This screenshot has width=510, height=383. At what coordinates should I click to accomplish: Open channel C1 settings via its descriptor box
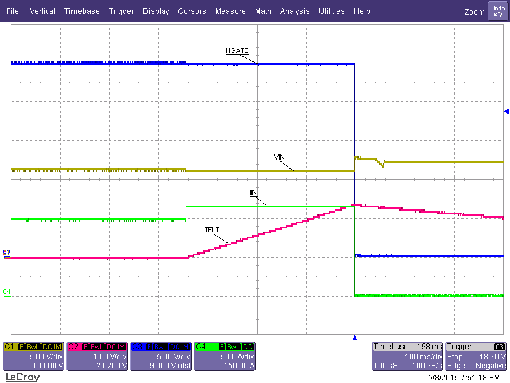(x=33, y=356)
